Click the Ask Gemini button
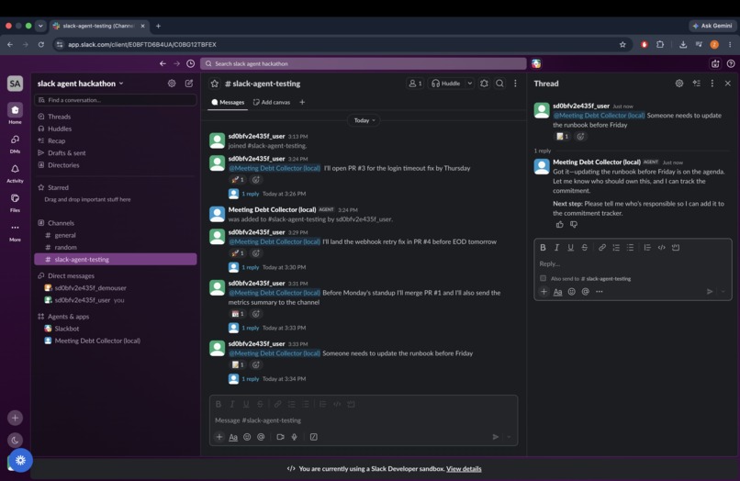The image size is (740, 481). (712, 26)
